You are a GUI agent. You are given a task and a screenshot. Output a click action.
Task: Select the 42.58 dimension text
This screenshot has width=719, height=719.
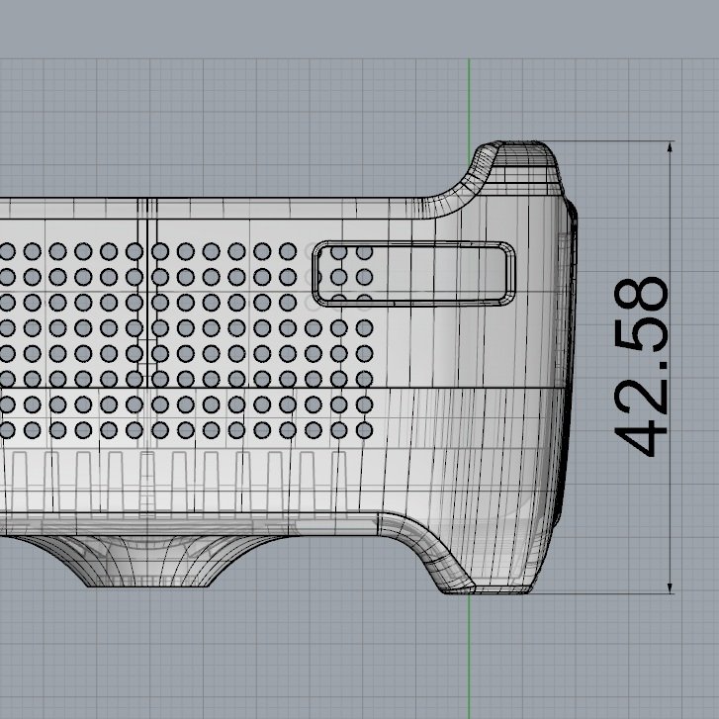(641, 367)
